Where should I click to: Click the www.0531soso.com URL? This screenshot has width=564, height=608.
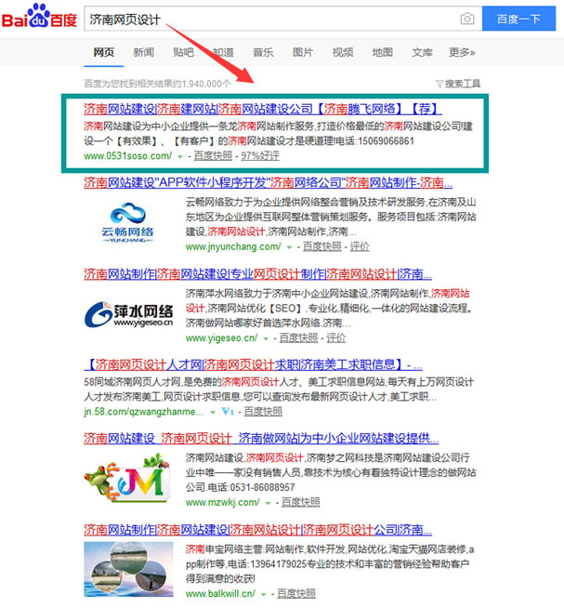128,156
